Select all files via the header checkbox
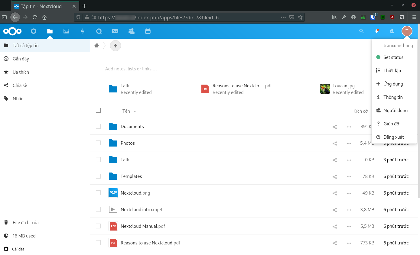 pos(98,110)
